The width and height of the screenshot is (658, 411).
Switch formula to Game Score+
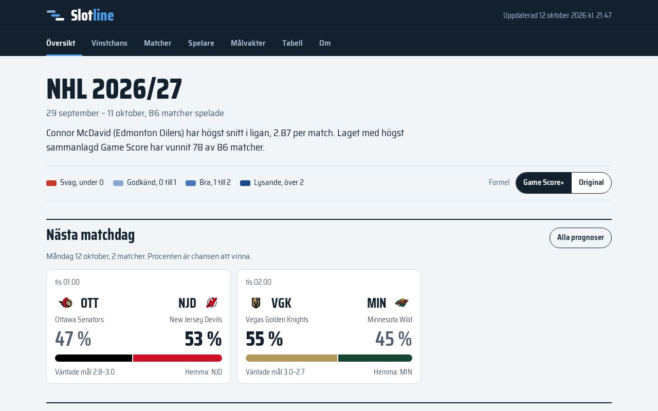tap(543, 183)
